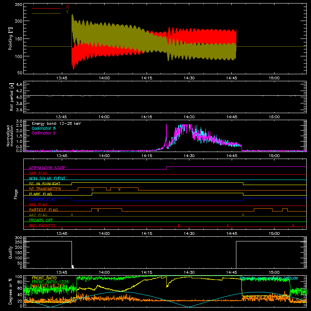The height and width of the screenshot is (311, 311).
Task: Click the Pointing ["] axis title
Action: click(x=10, y=38)
